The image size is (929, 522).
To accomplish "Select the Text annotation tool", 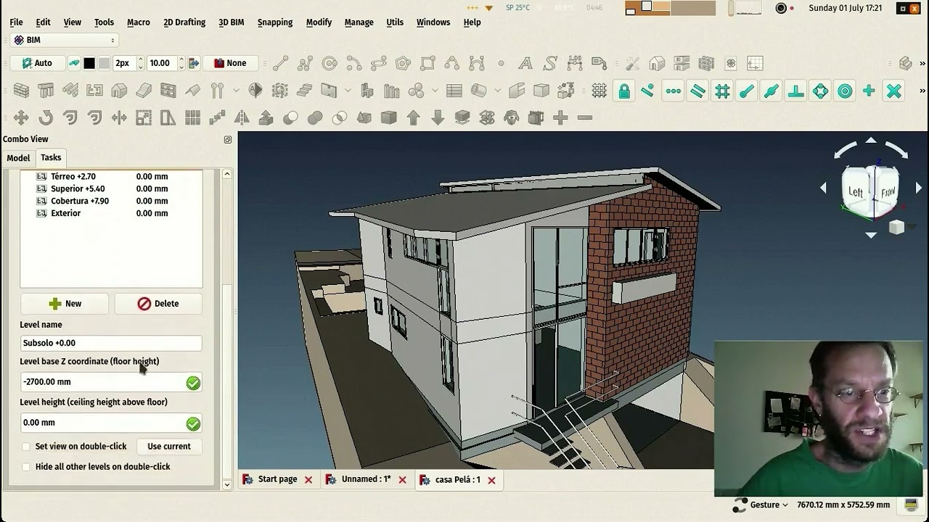I will click(525, 63).
